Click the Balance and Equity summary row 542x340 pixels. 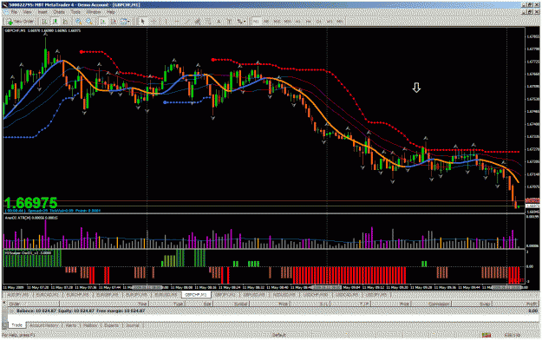[x=273, y=311]
